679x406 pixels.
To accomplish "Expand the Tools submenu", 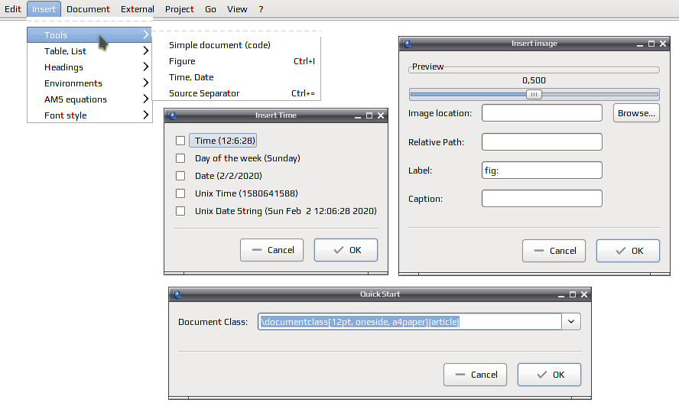I will tap(89, 35).
